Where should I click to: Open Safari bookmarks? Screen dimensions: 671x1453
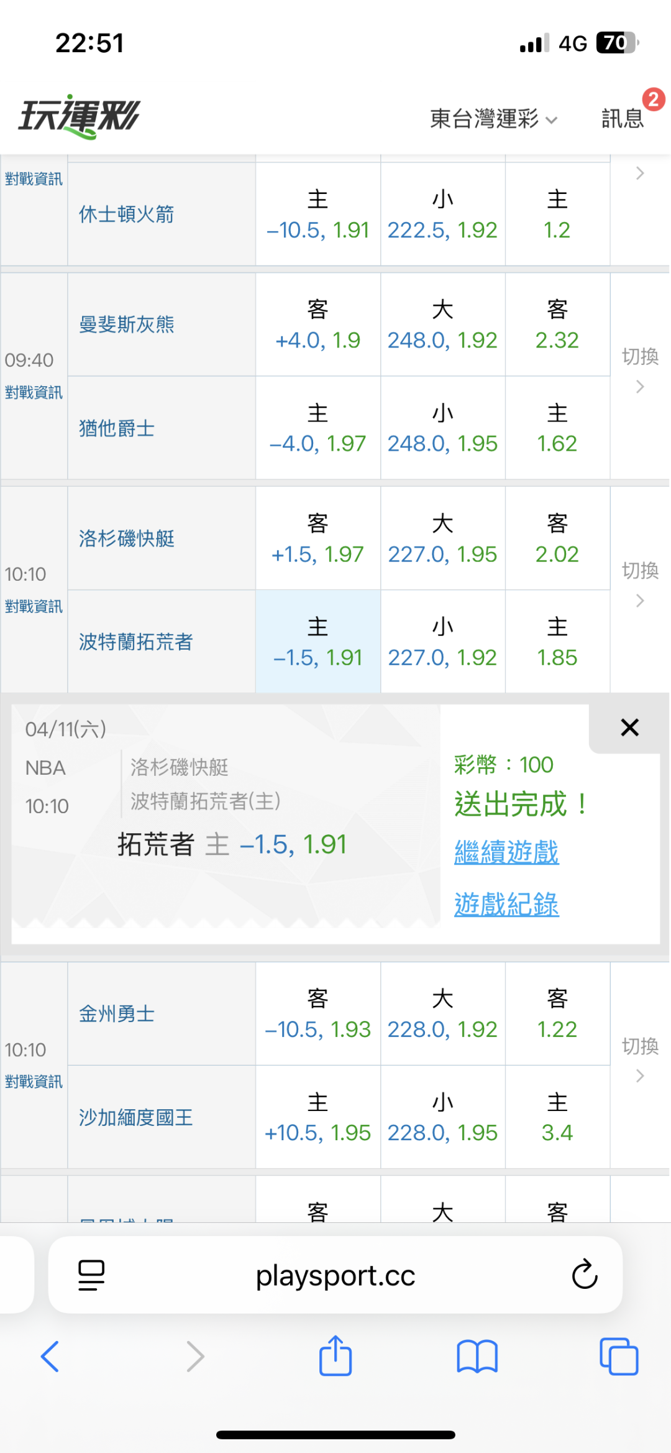(x=477, y=1355)
